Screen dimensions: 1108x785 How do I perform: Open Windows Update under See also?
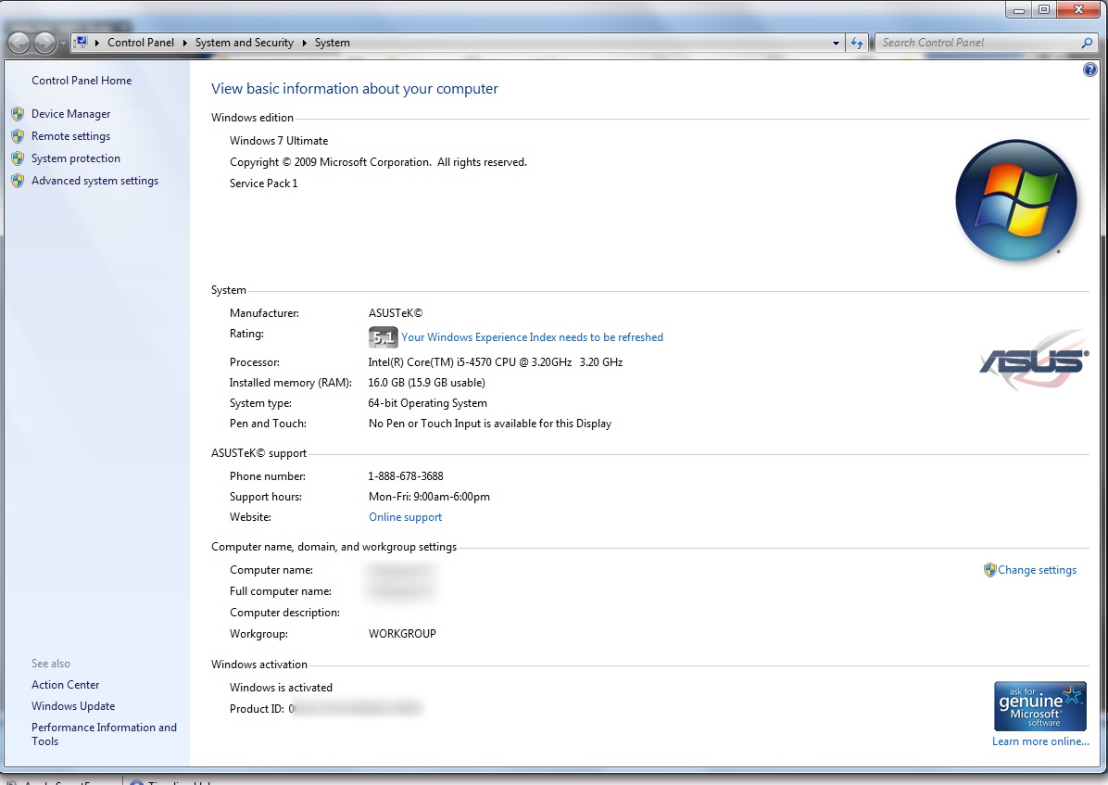click(73, 706)
